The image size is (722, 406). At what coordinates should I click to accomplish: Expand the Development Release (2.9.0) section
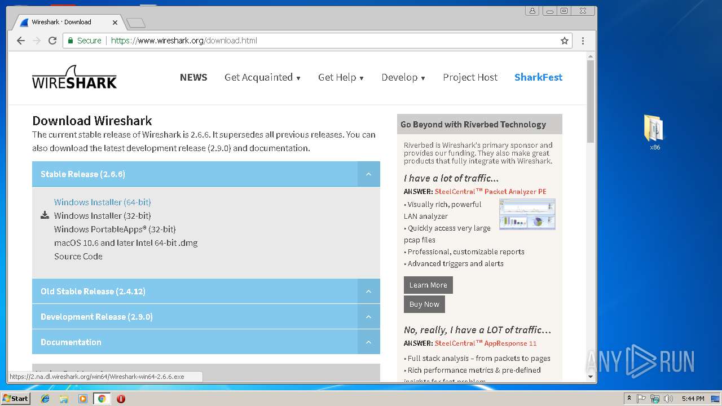[368, 317]
